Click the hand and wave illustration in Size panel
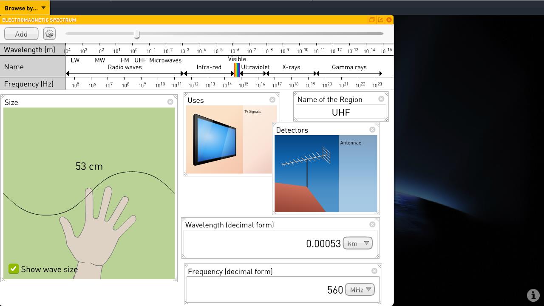Image resolution: width=544 pixels, height=306 pixels. pos(89,193)
